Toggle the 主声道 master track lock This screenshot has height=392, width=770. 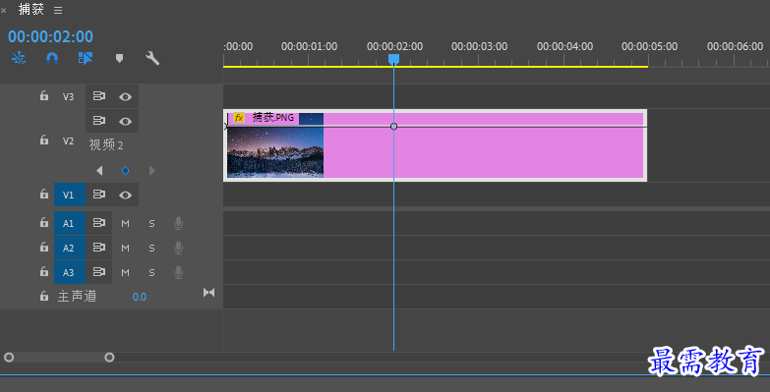pyautogui.click(x=44, y=296)
